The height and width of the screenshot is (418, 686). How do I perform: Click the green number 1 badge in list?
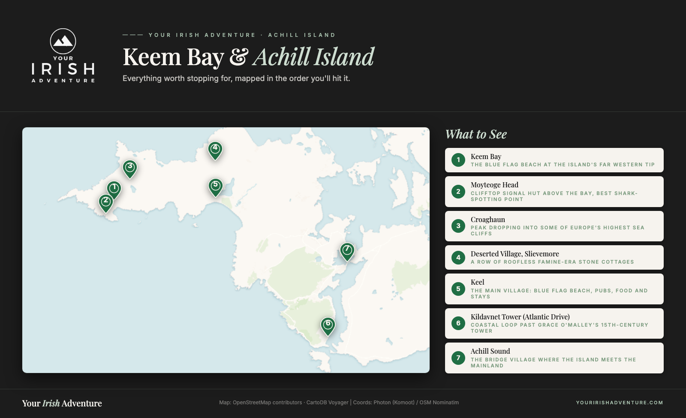(458, 160)
